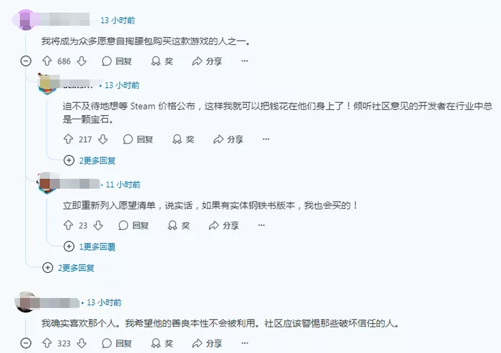Expand the 2更多回复 under the Steam comment

tap(89, 160)
